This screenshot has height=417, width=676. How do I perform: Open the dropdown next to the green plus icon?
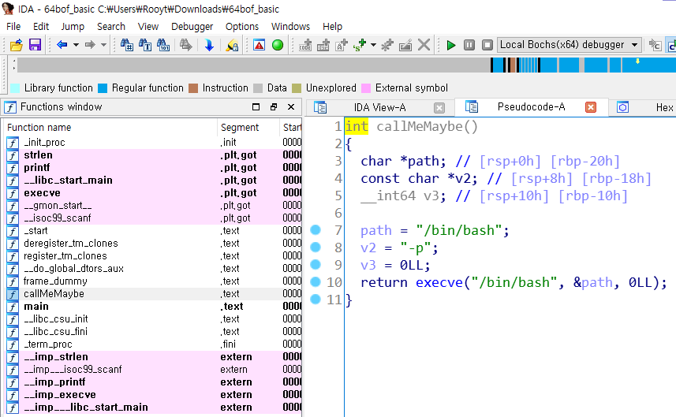[x=373, y=45]
